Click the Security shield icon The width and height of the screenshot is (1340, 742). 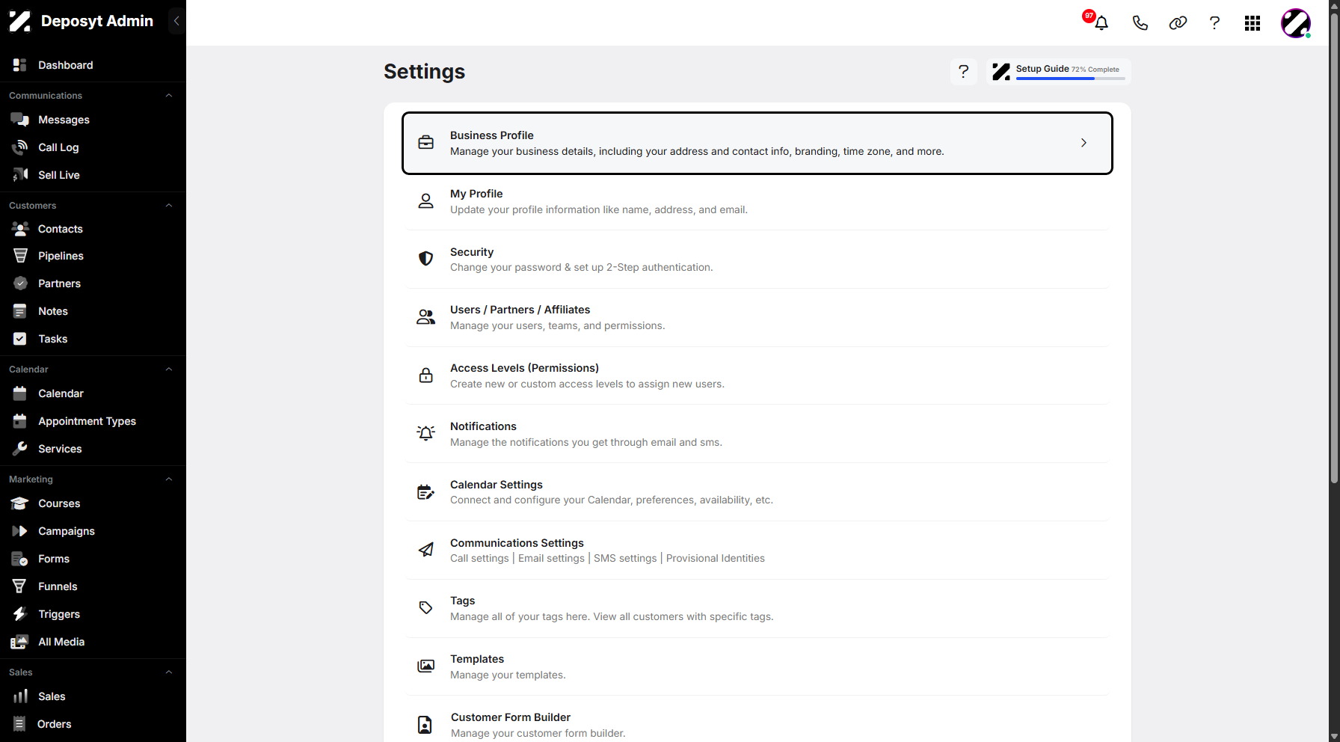pos(426,259)
